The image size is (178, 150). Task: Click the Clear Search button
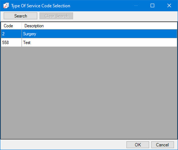[56, 16]
